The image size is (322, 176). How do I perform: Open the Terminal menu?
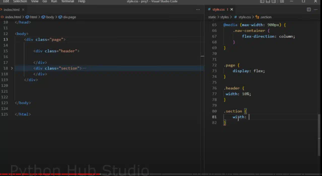(68, 2)
